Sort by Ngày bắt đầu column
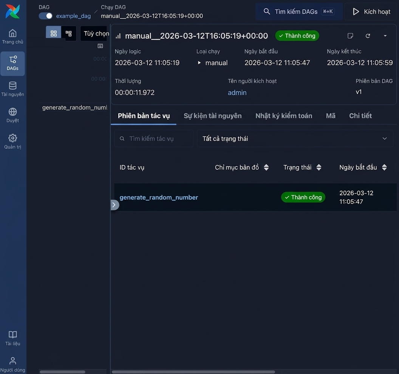Viewport: 399px width, 374px height. click(363, 167)
